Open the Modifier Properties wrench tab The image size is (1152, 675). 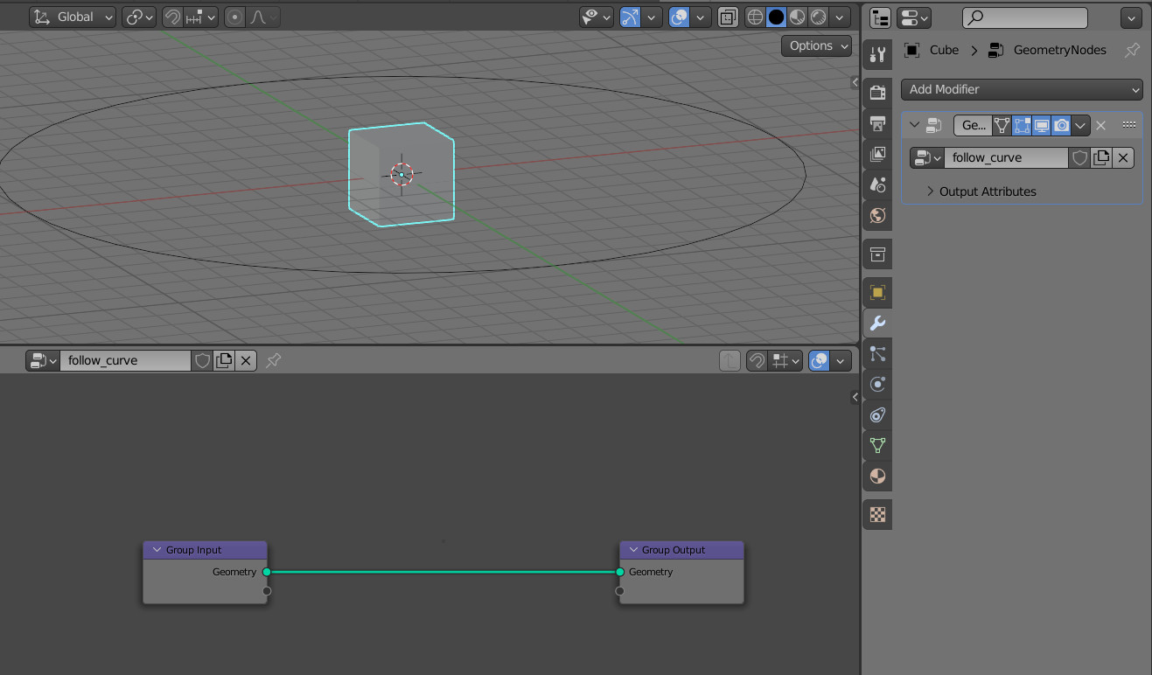coord(877,323)
